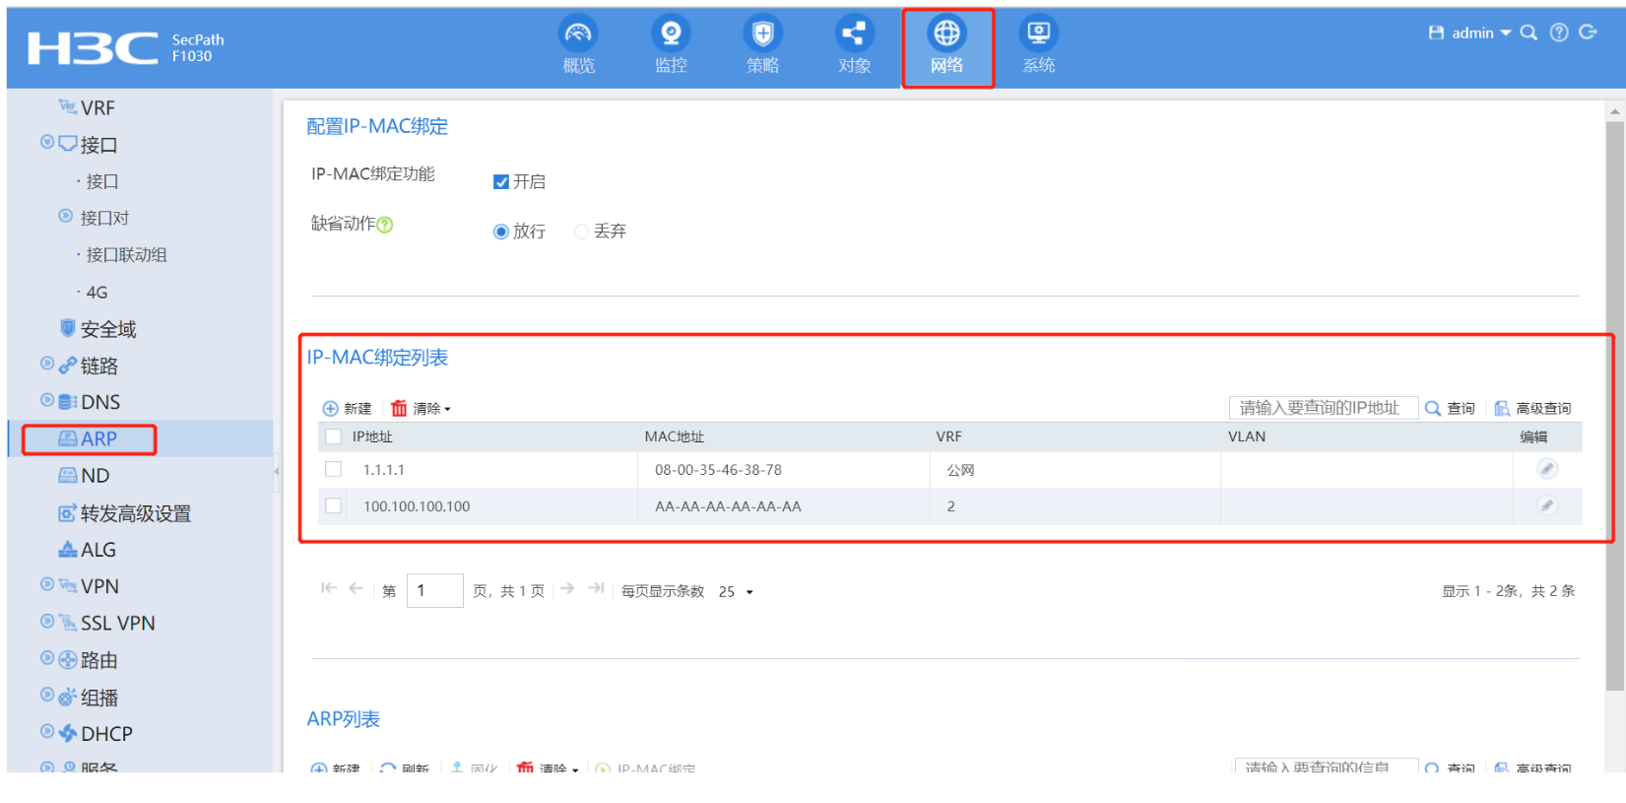Expand the 路由 tree node

[x=47, y=658]
